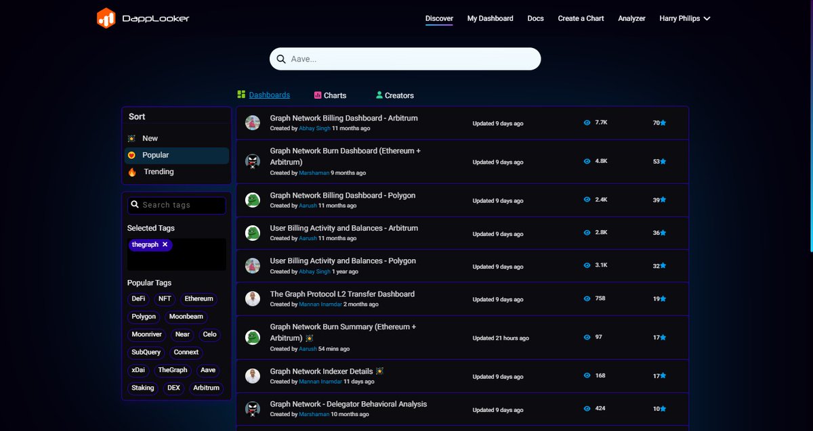Click 'Updated 21 hours ago' text
The image size is (813, 431).
[501, 338]
